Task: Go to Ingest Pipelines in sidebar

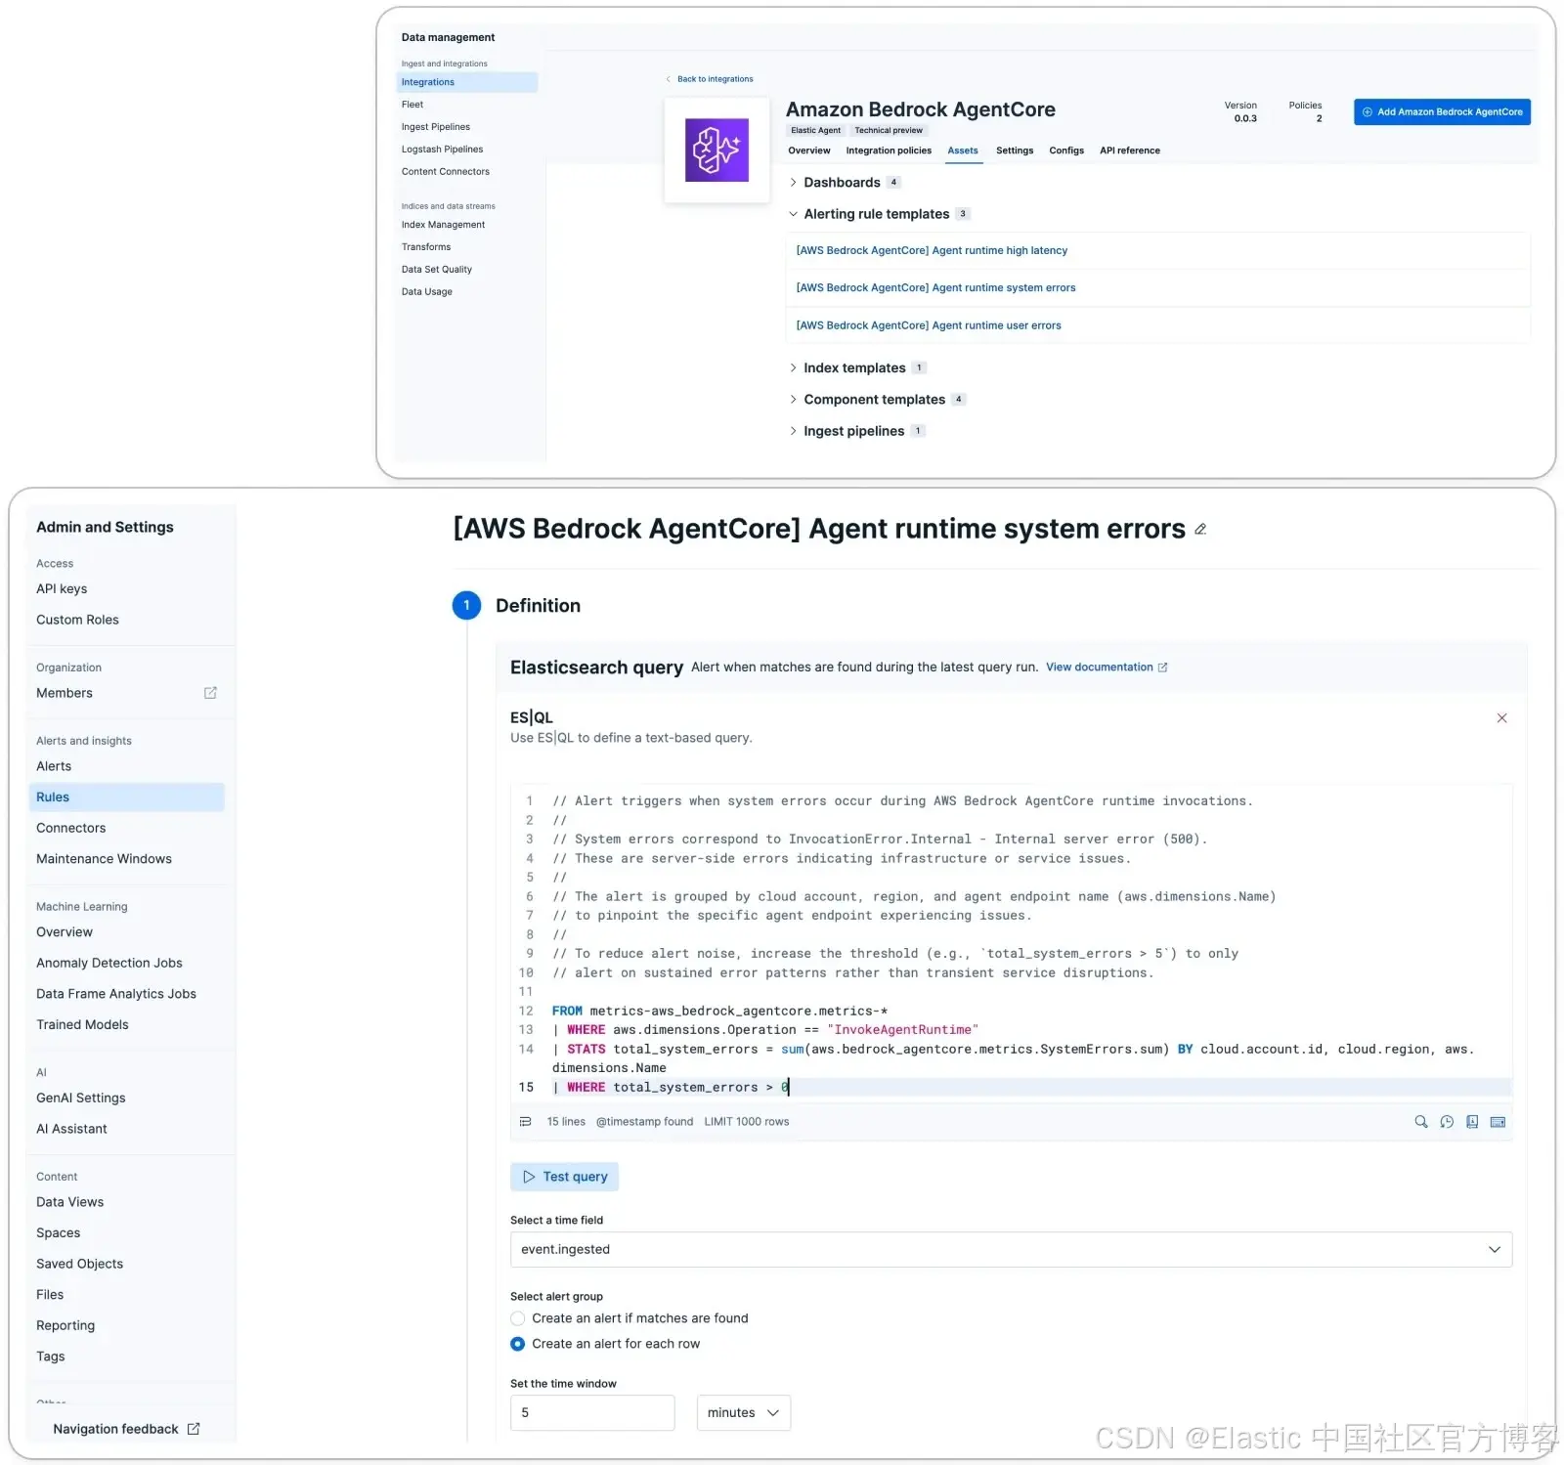Action: (x=436, y=127)
